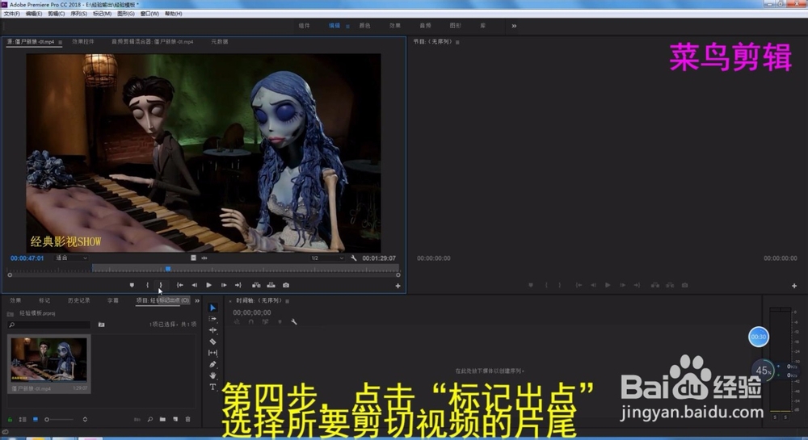The image size is (808, 440).
Task: Add a marker in the Source monitor
Action: (x=132, y=284)
